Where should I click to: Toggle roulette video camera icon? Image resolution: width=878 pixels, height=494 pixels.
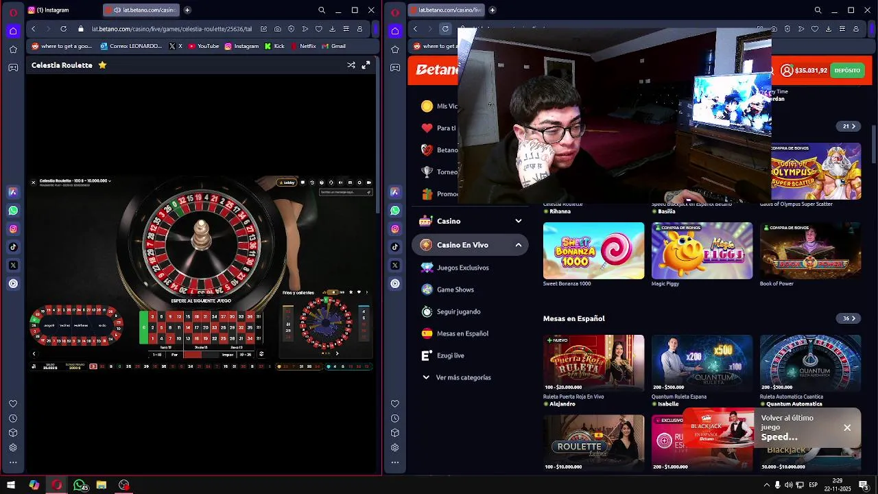[x=369, y=183]
